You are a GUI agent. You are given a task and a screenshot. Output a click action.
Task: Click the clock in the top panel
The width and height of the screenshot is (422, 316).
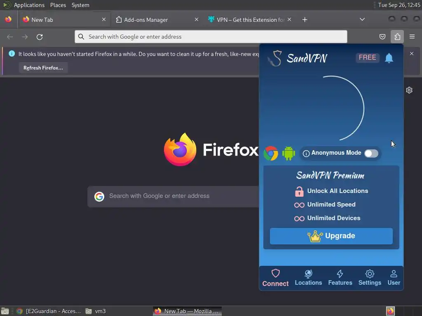point(399,5)
